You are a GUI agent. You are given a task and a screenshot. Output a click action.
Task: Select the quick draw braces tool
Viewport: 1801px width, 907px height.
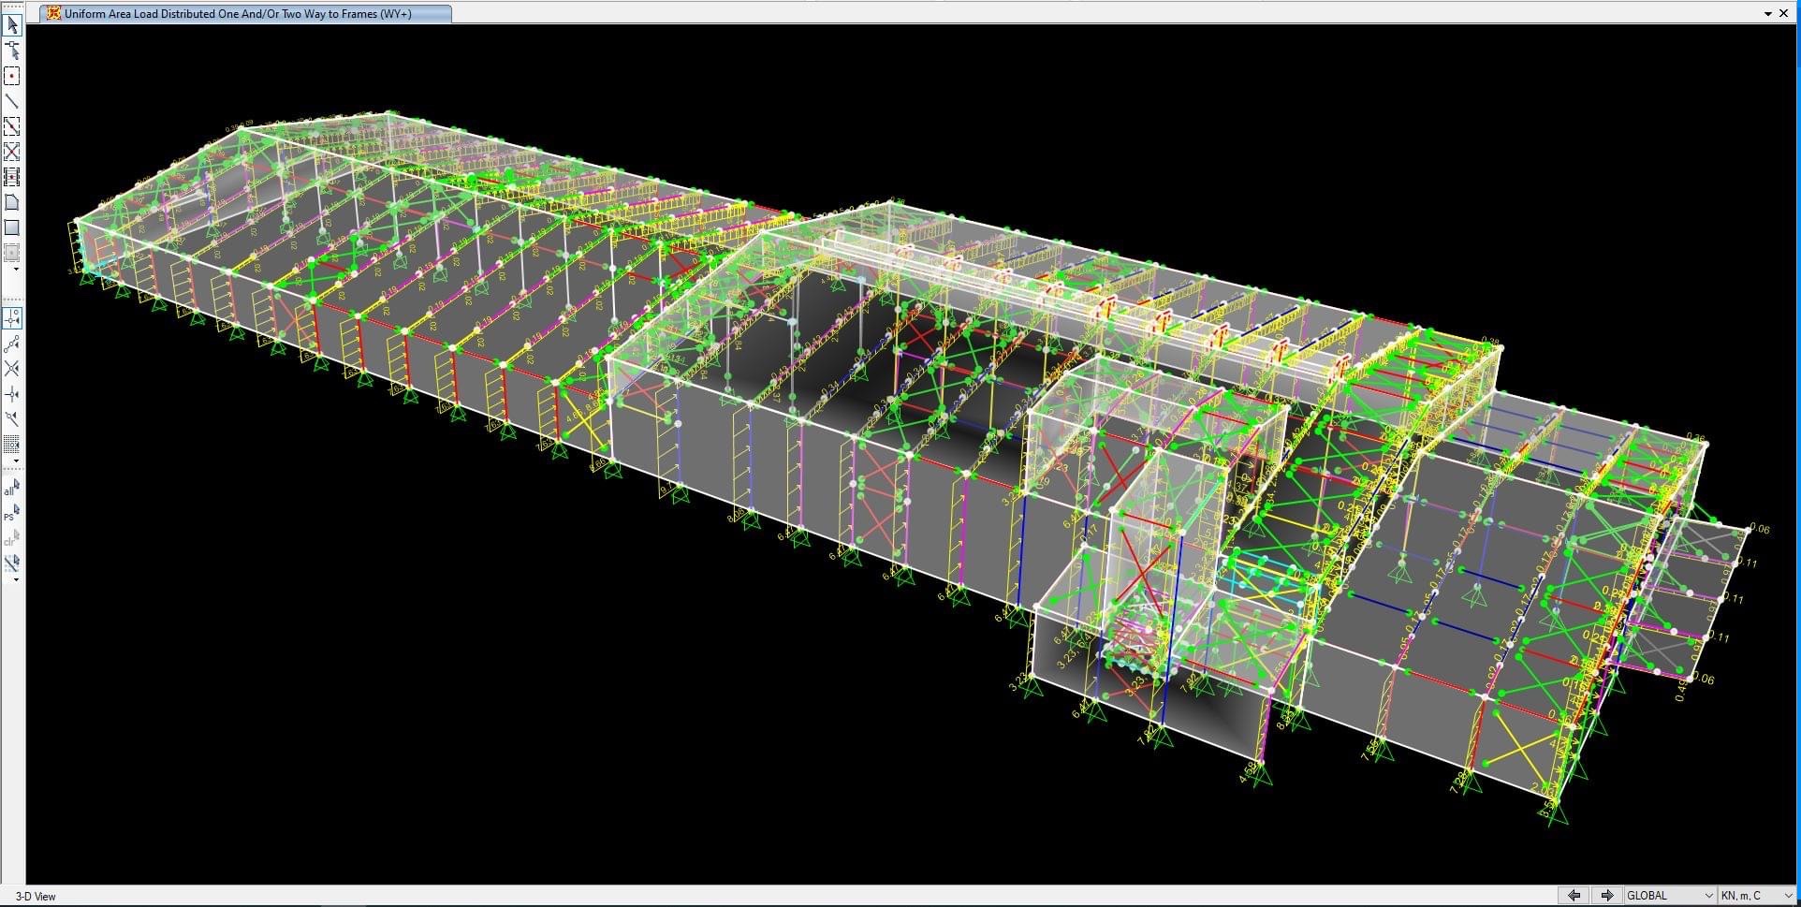pos(12,152)
